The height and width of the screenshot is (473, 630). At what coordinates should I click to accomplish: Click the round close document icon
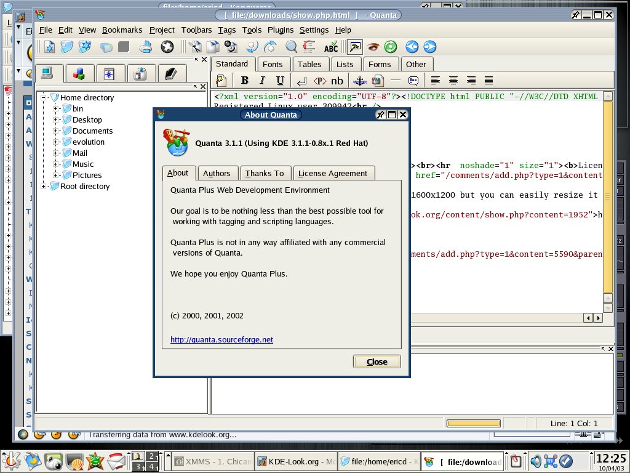click(x=167, y=47)
